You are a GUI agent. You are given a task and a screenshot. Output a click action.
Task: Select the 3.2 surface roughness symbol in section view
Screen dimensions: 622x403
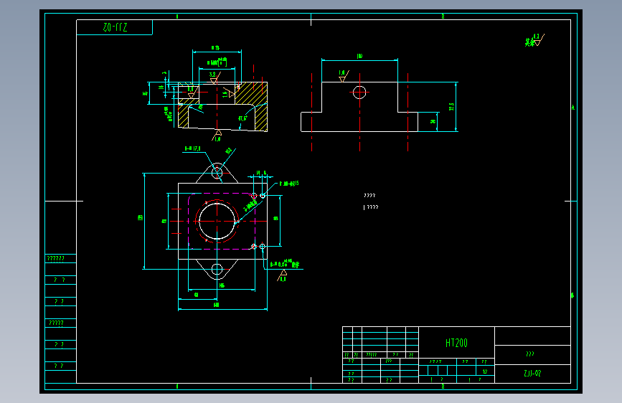pos(215,77)
